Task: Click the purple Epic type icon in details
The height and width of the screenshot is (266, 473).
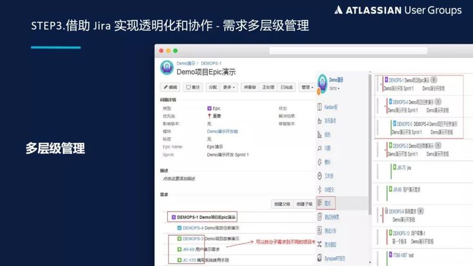Action: [209, 108]
